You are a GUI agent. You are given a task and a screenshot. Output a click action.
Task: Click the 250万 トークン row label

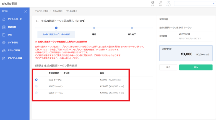pos(56,86)
